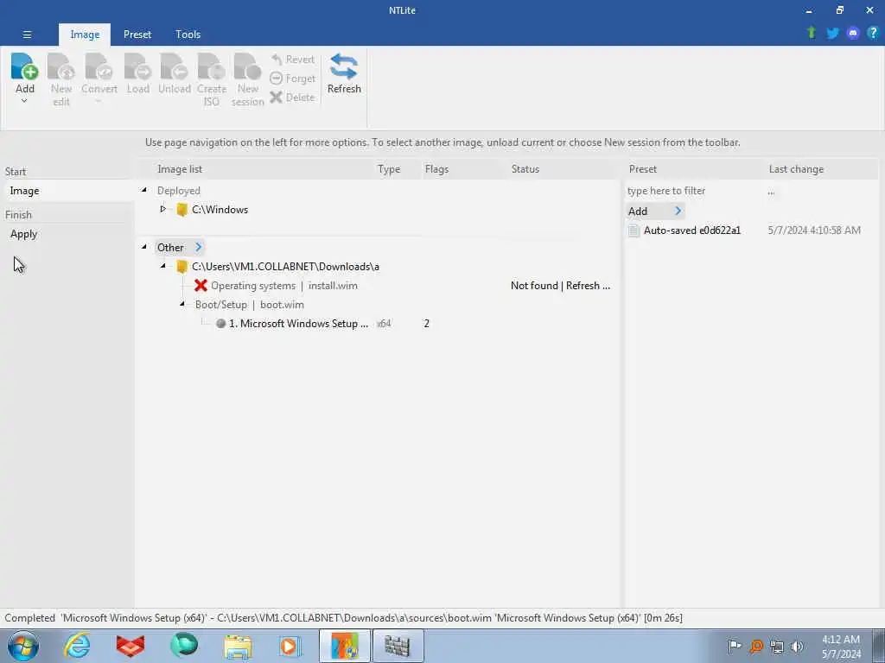Click the Last change column header
This screenshot has width=885, height=663.
click(796, 169)
